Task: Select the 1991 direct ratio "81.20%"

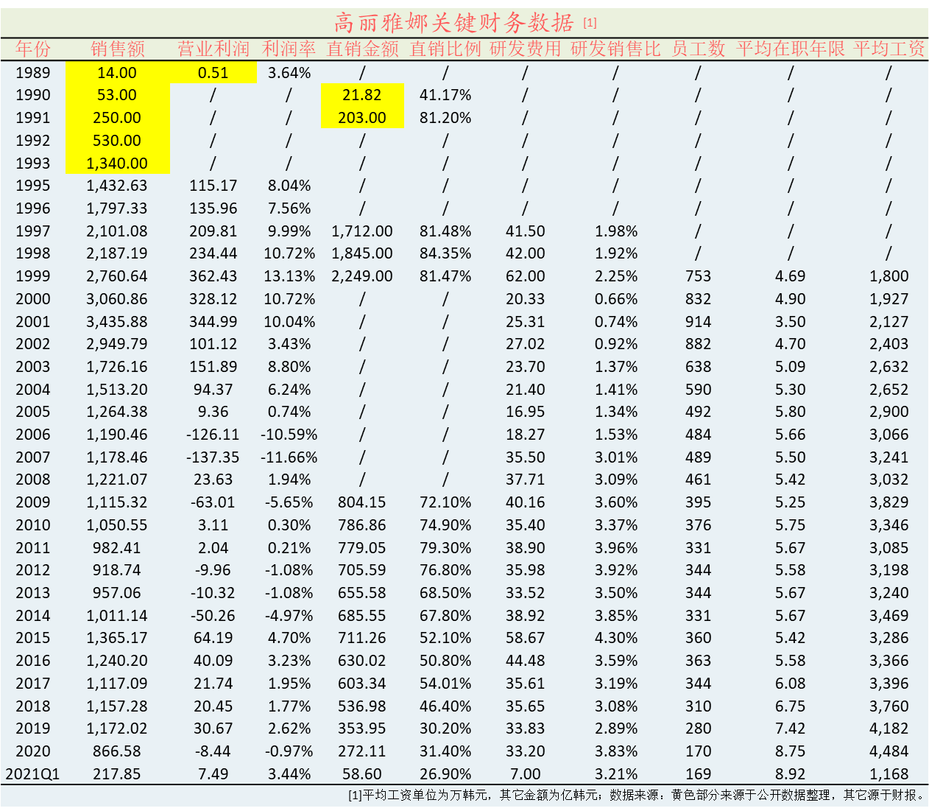Action: coord(445,118)
